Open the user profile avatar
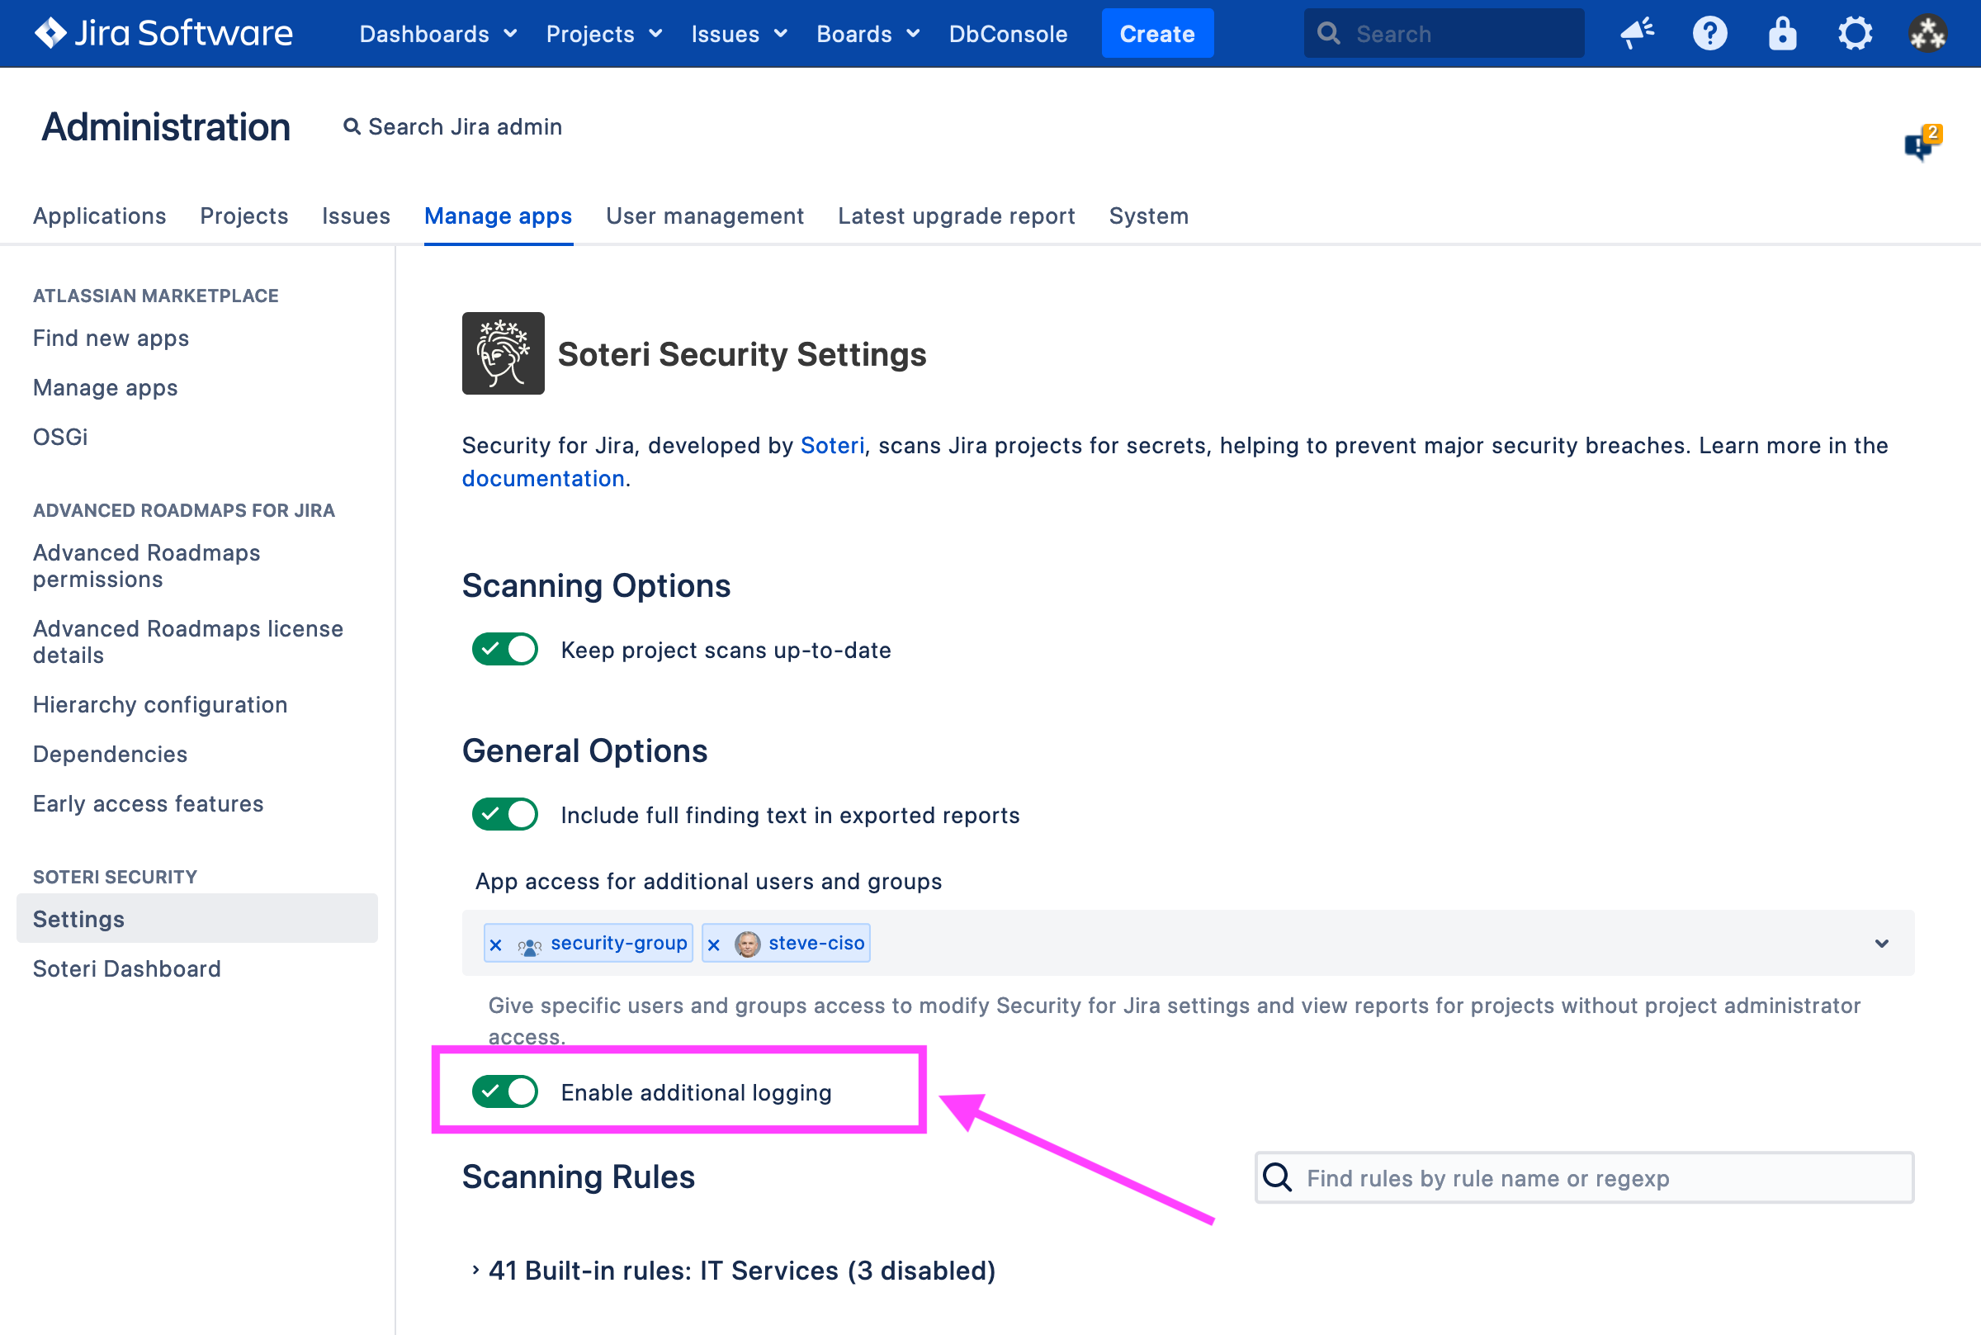This screenshot has width=1981, height=1335. 1927,33
